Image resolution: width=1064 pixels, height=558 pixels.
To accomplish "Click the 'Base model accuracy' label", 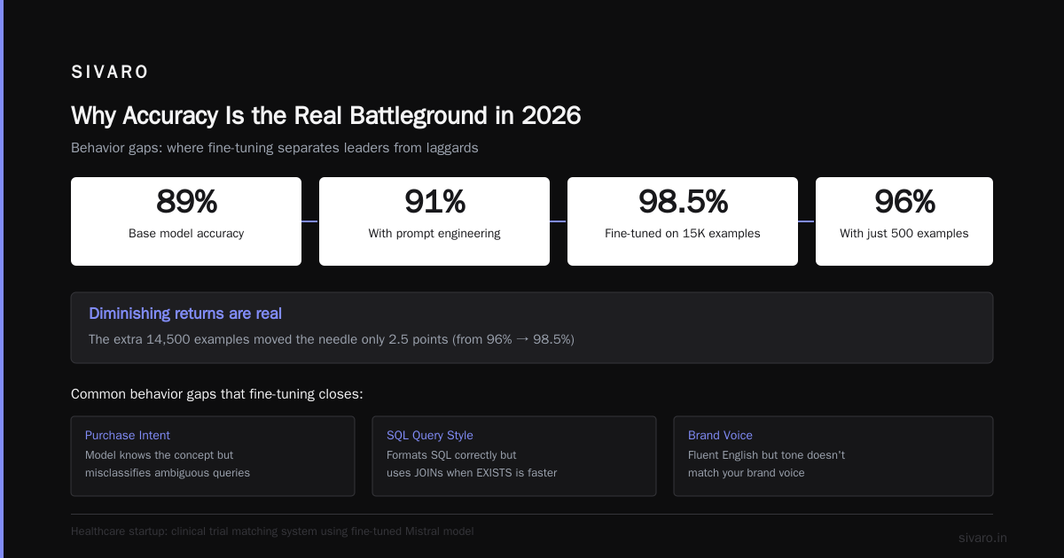I will 186,234.
